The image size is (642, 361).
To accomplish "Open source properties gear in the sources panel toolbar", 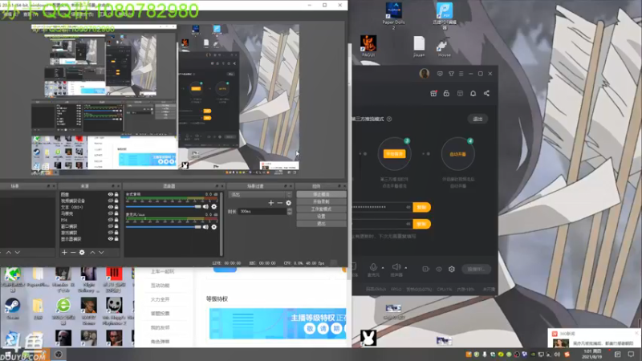I will (x=82, y=253).
